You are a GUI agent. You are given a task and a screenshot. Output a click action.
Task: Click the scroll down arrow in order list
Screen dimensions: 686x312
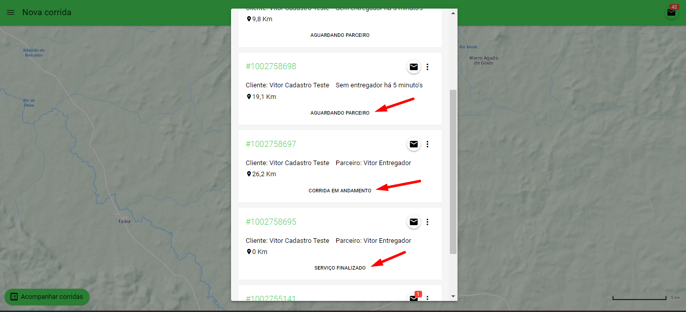[x=453, y=296]
